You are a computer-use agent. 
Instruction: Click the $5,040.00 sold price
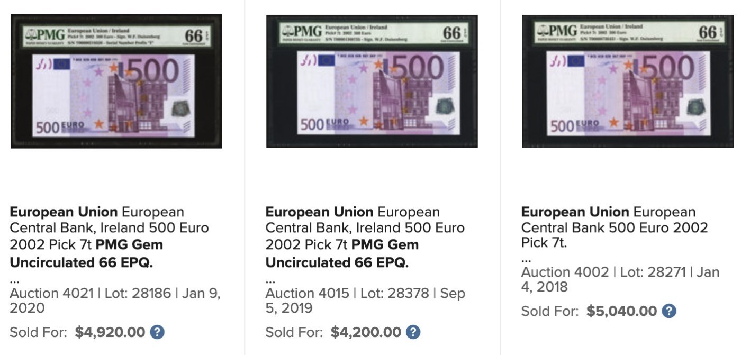[x=621, y=311]
